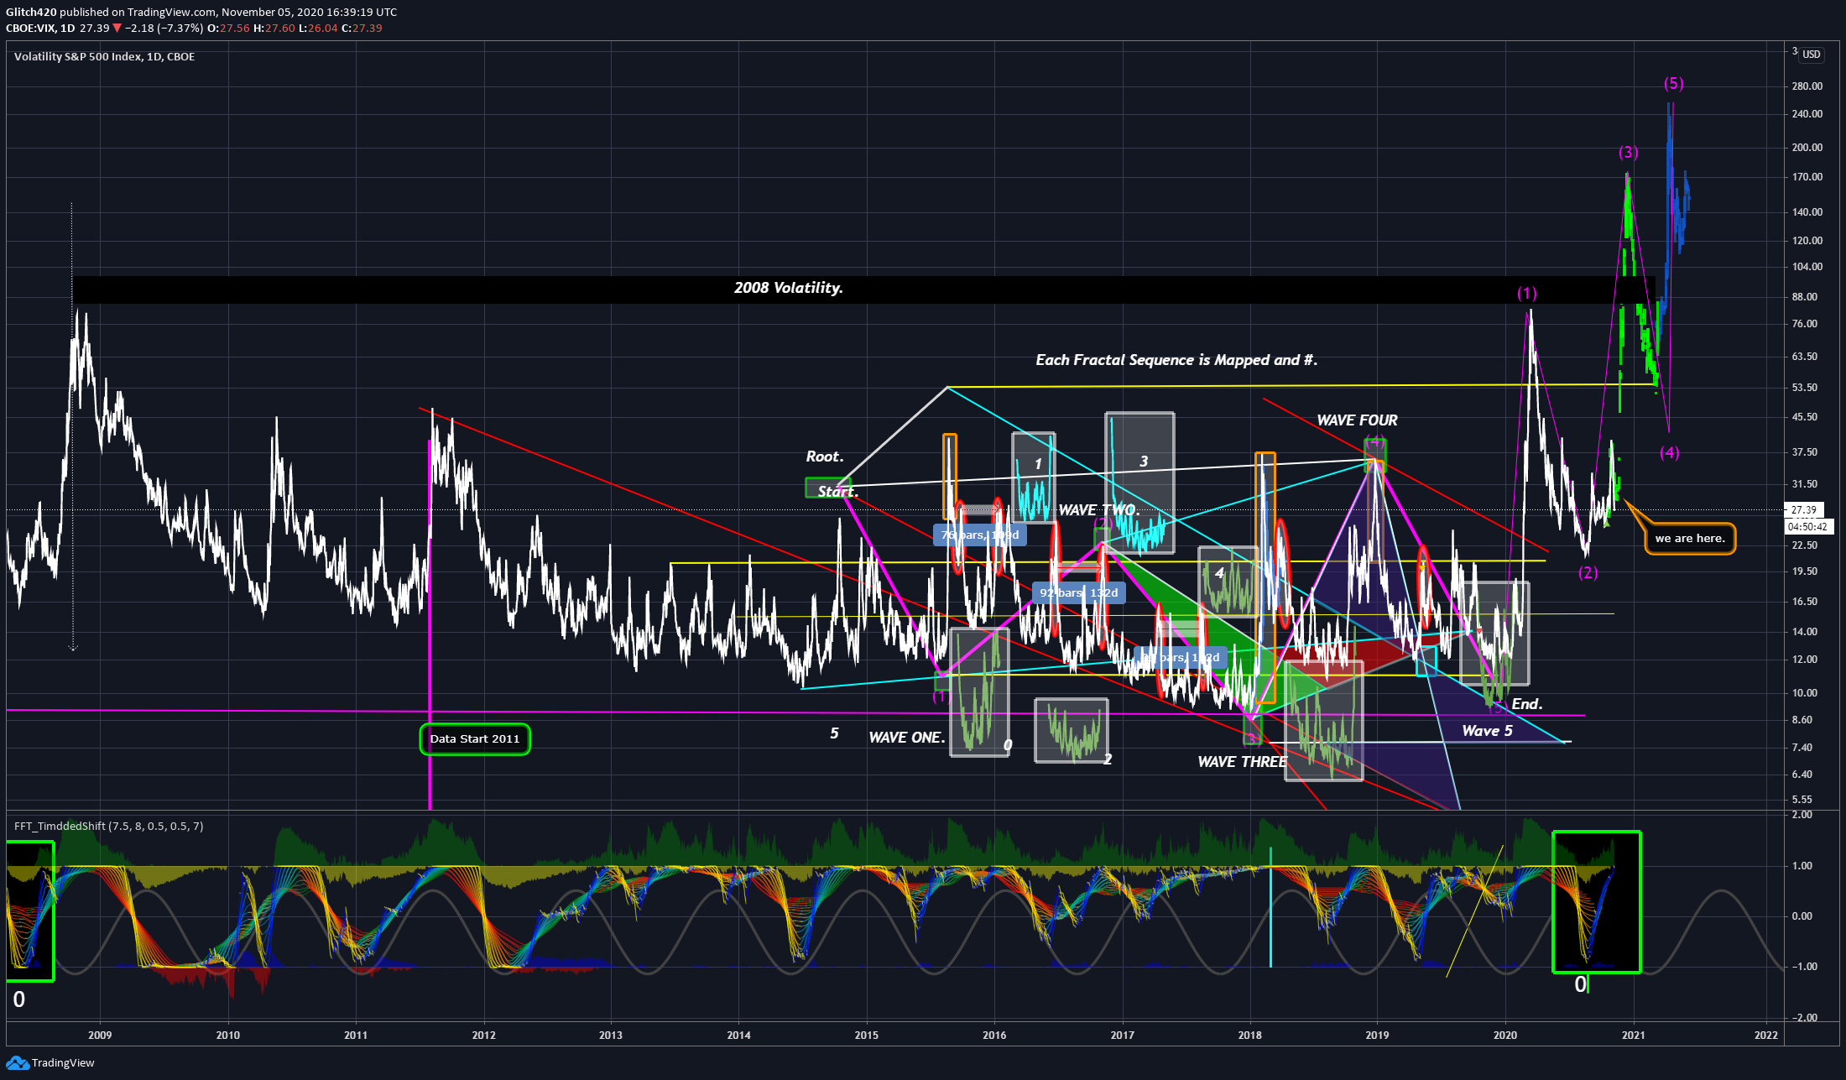This screenshot has height=1080, width=1846.
Task: Click the 'we are here.' orange callout
Action: (1690, 538)
